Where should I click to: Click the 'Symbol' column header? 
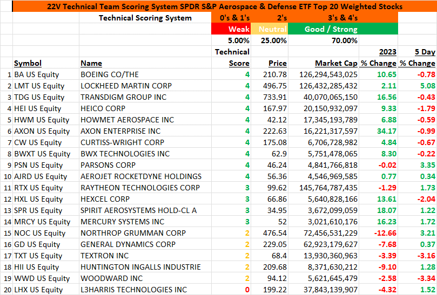pyautogui.click(x=46, y=63)
